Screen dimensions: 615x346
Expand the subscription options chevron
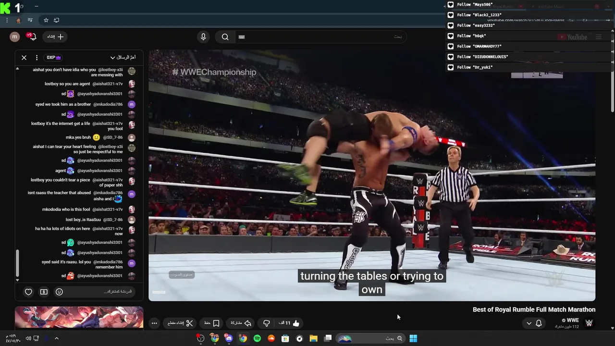[x=529, y=323]
